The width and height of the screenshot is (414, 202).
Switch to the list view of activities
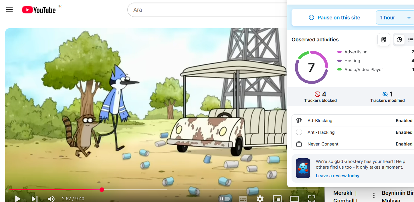tap(411, 40)
